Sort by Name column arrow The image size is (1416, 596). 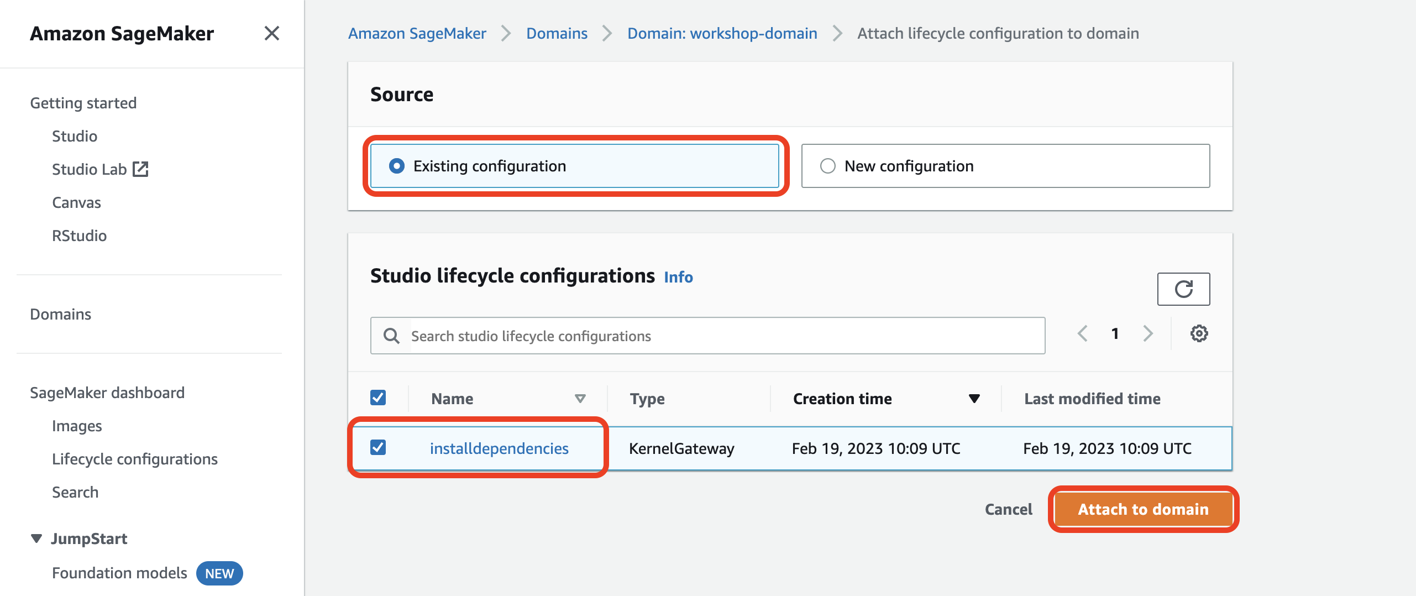tap(580, 399)
